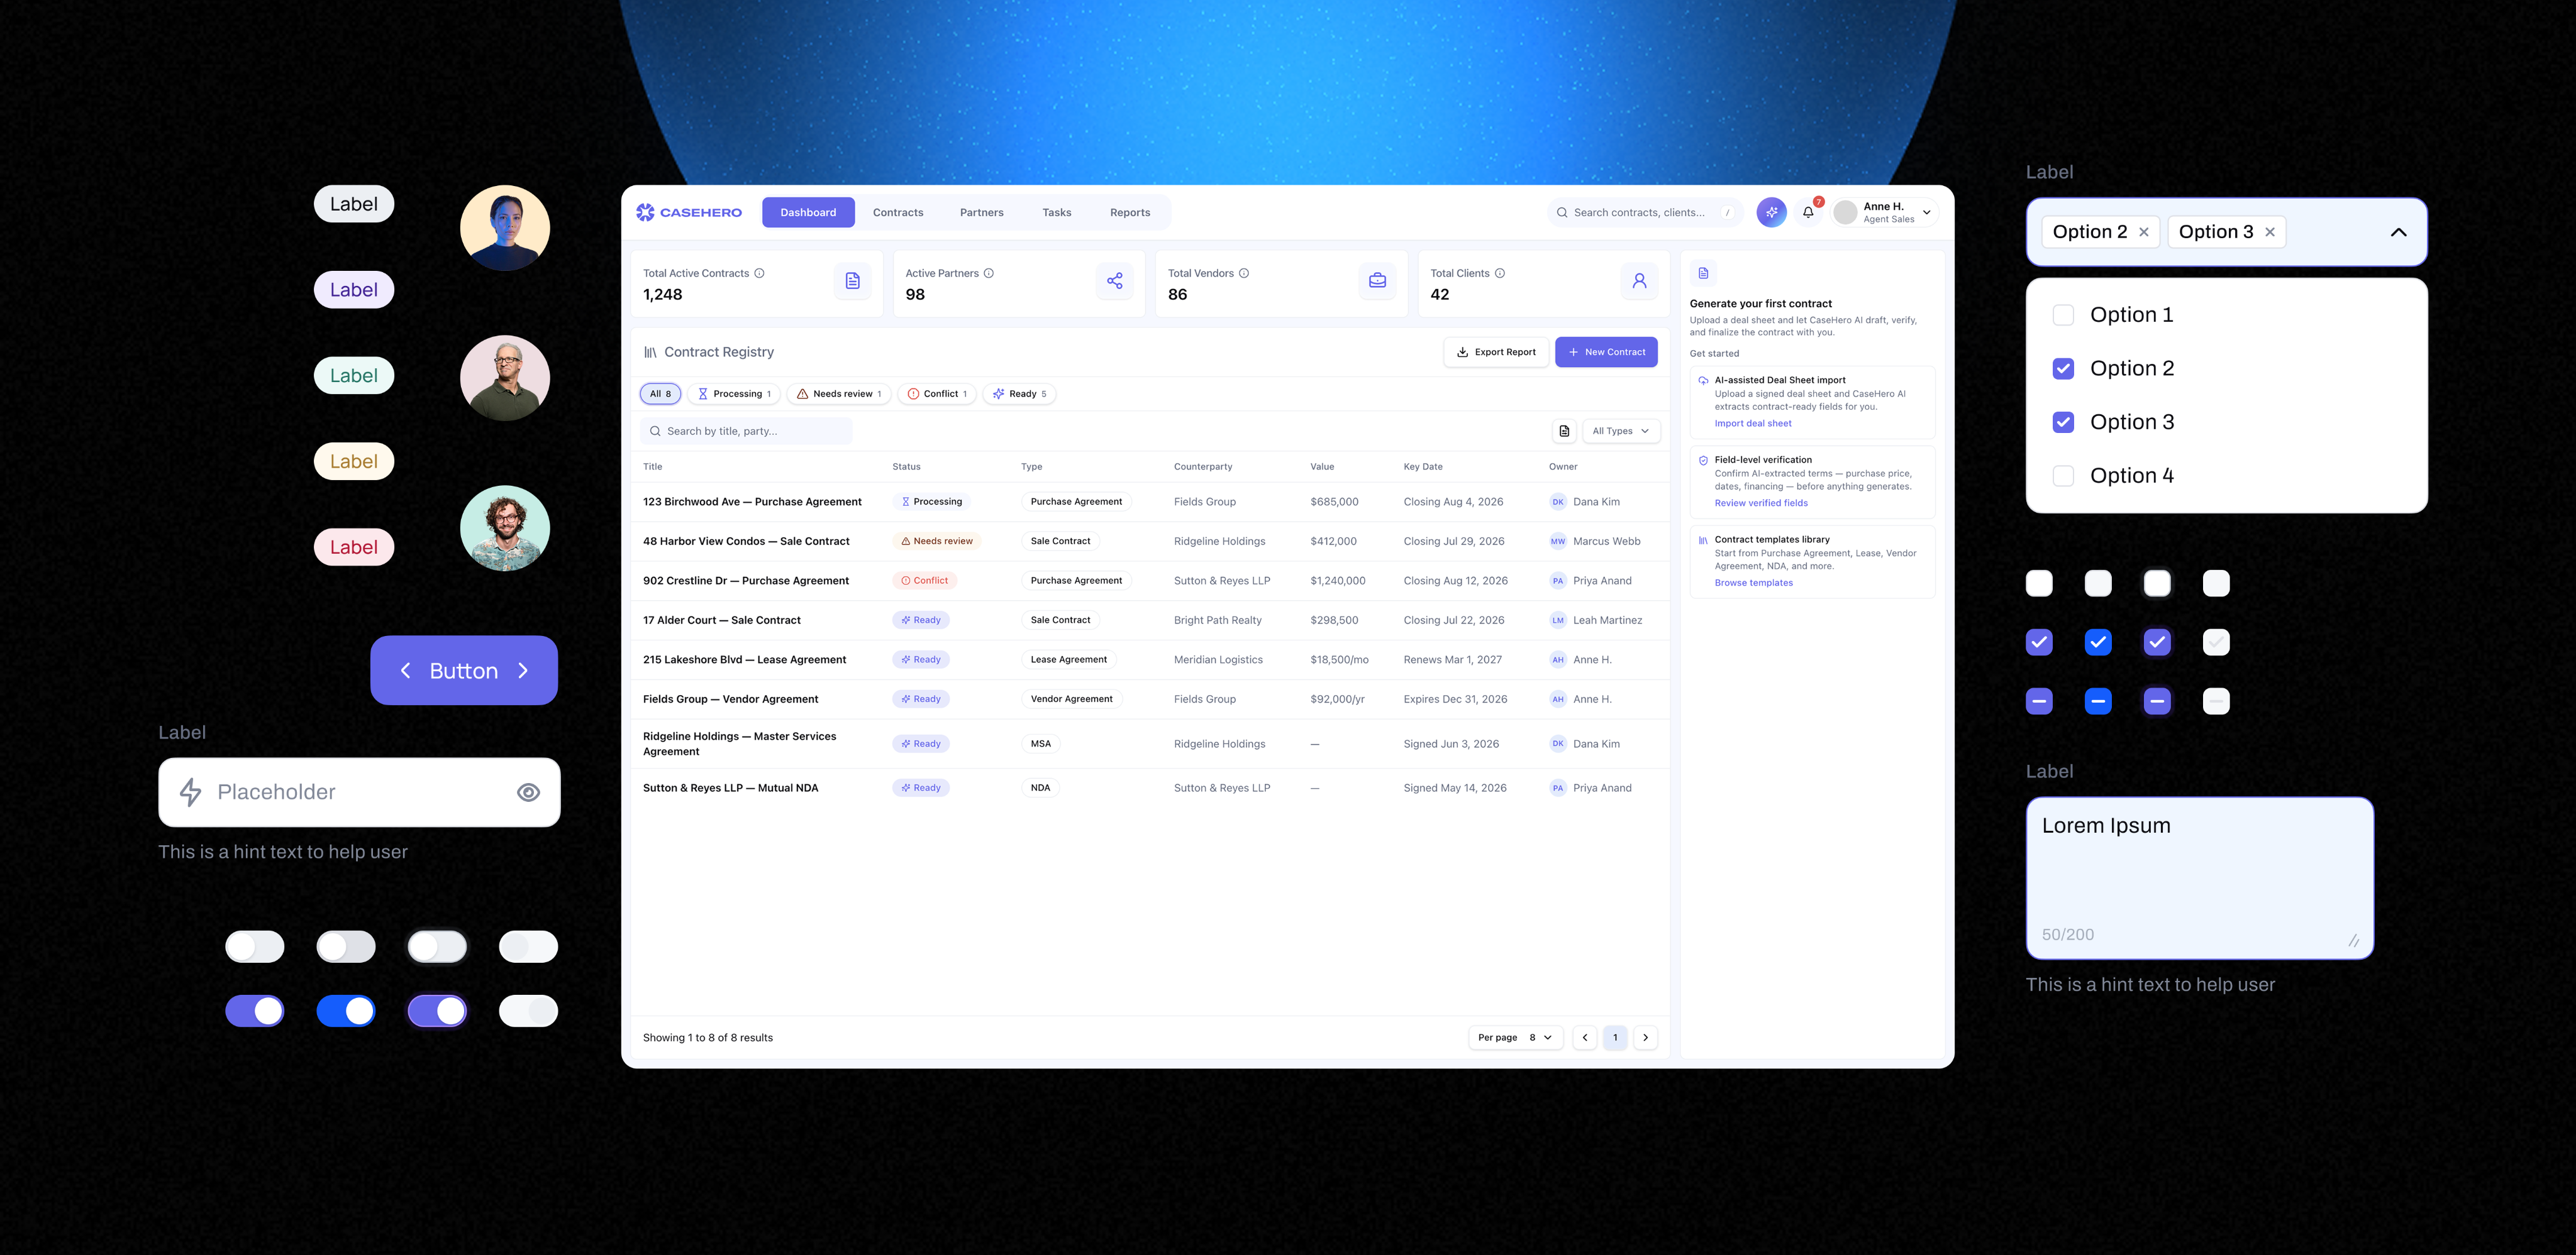Image resolution: width=2576 pixels, height=1255 pixels.
Task: Remove the Option 2 chip
Action: pos(2143,232)
